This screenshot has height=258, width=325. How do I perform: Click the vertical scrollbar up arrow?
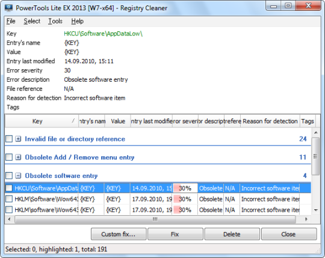316,132
